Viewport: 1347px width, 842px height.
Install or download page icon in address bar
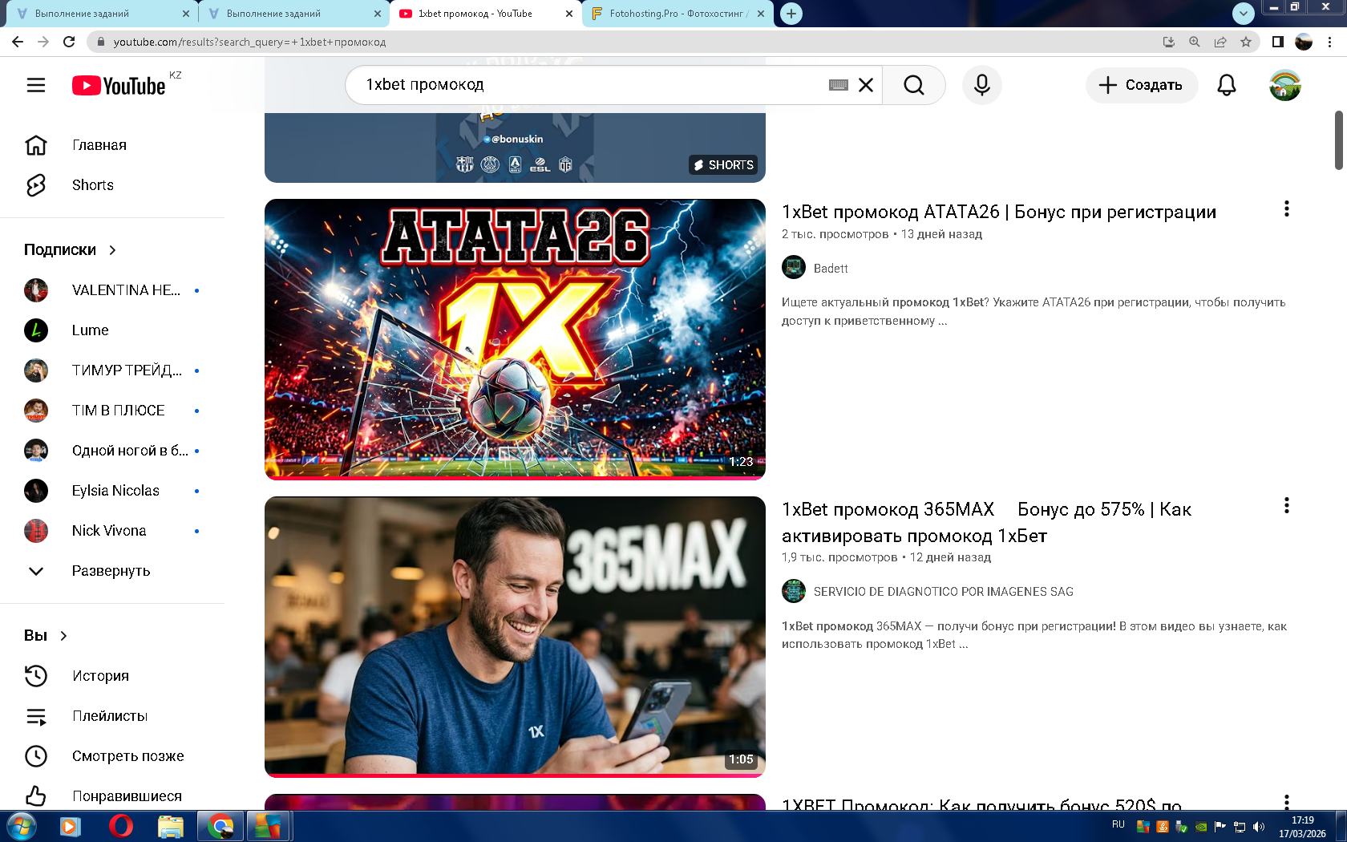pyautogui.click(x=1169, y=42)
